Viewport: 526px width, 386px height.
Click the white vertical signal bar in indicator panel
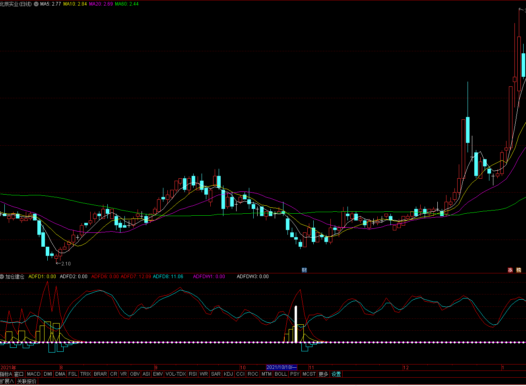[x=296, y=324]
